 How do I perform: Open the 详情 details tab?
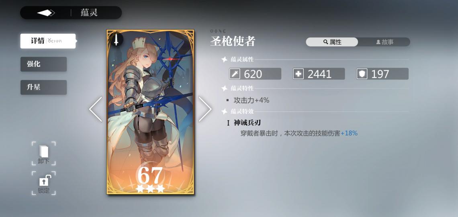click(48, 41)
